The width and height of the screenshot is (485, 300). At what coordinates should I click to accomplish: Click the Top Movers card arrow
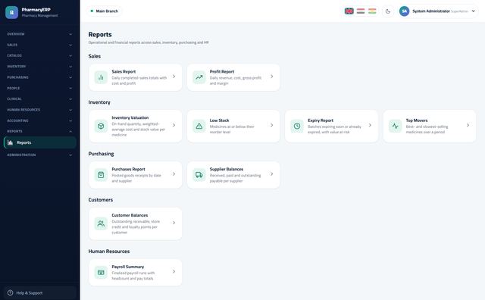pos(468,125)
